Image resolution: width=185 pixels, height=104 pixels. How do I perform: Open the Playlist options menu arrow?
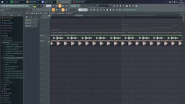(25, 13)
